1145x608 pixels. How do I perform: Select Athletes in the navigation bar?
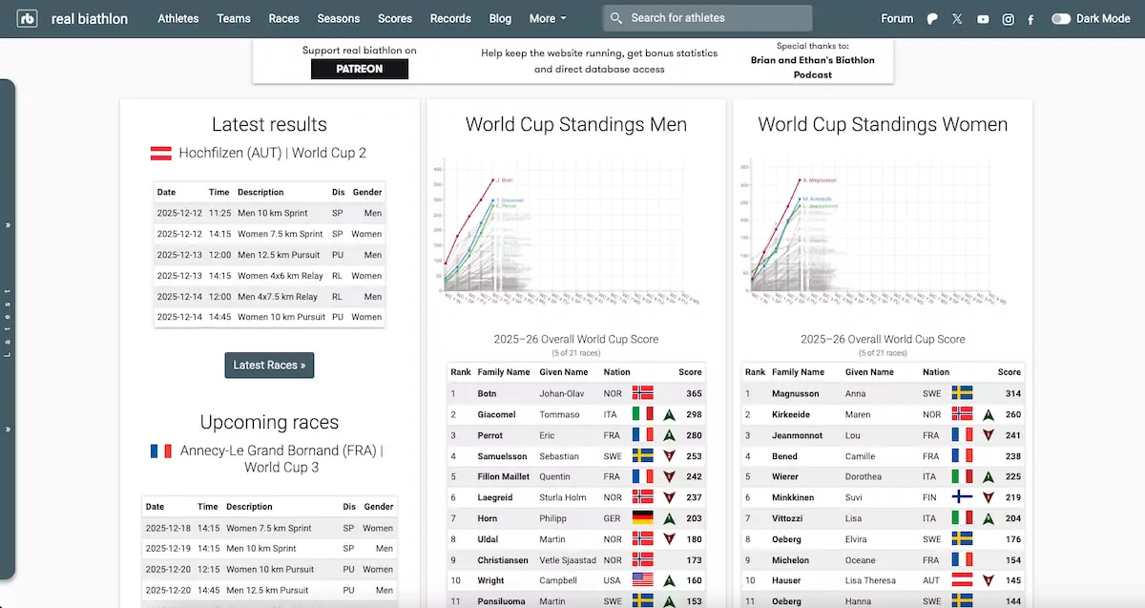180,18
